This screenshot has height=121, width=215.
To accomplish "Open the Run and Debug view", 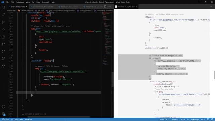I will click(3, 29).
